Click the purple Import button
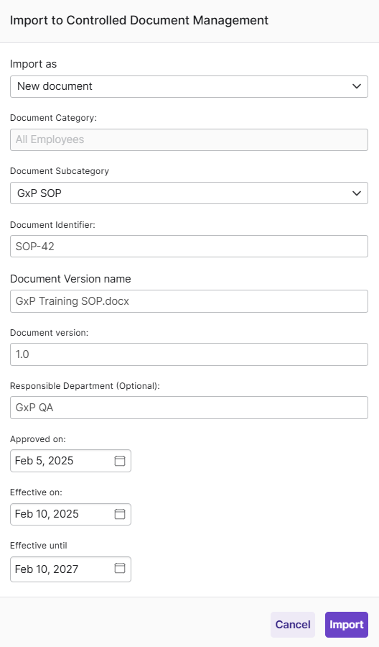Image resolution: width=379 pixels, height=647 pixels. pyautogui.click(x=347, y=625)
